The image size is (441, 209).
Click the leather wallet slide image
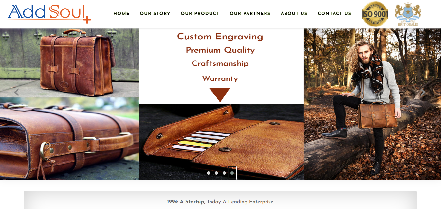click(221, 142)
